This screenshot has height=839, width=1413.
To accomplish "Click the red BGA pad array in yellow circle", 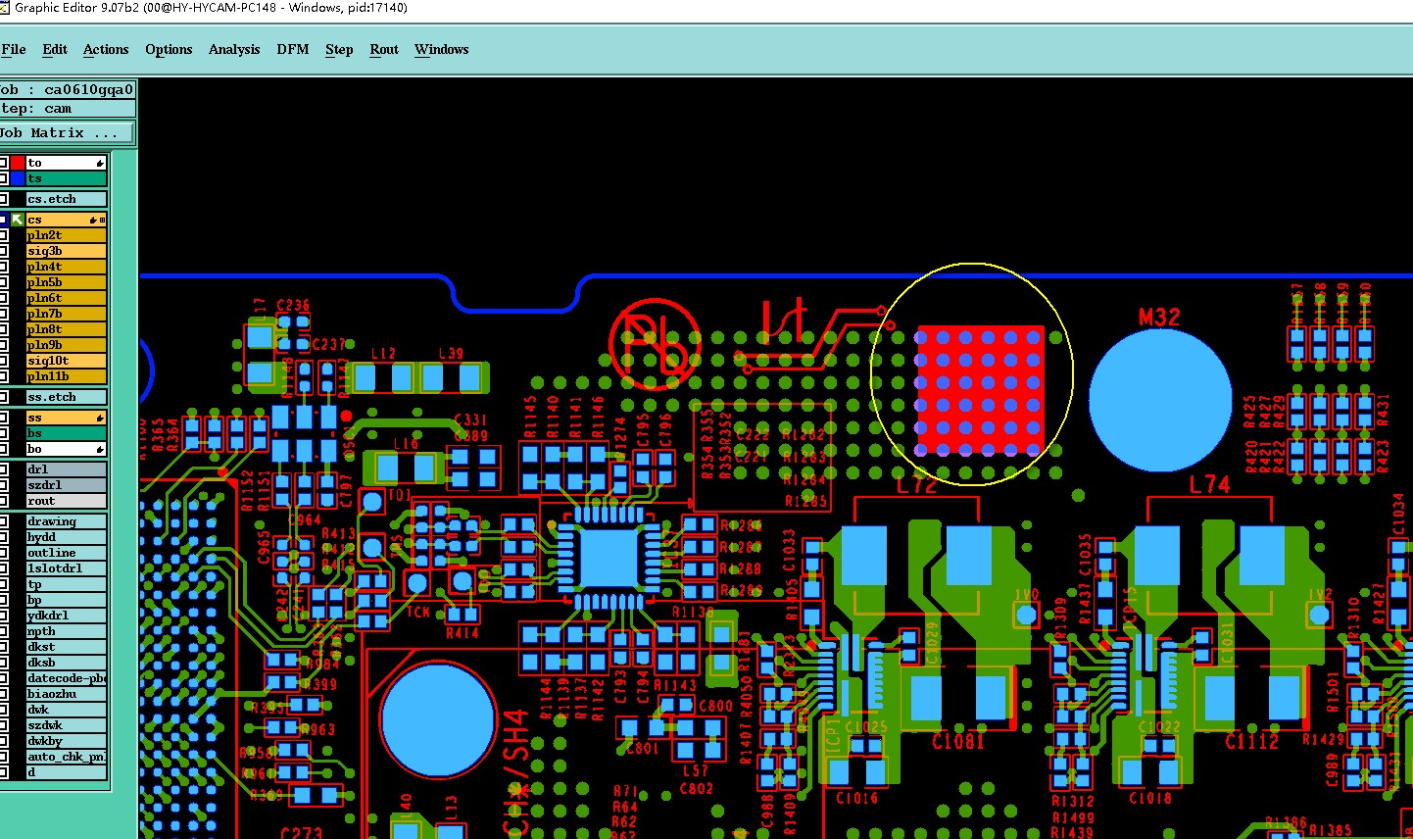I will click(980, 391).
